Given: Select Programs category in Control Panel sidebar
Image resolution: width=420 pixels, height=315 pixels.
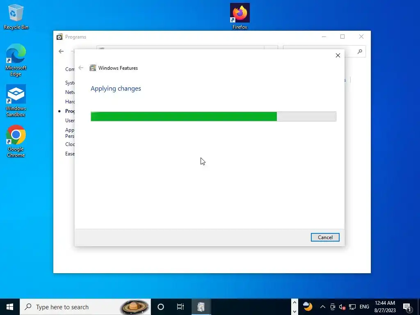Looking at the screenshot, I should (70, 111).
